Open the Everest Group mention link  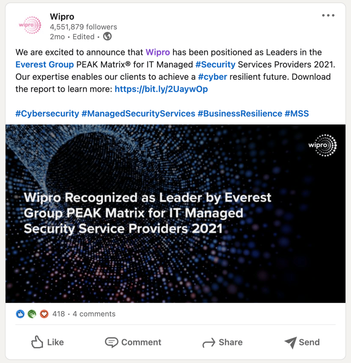(45, 65)
